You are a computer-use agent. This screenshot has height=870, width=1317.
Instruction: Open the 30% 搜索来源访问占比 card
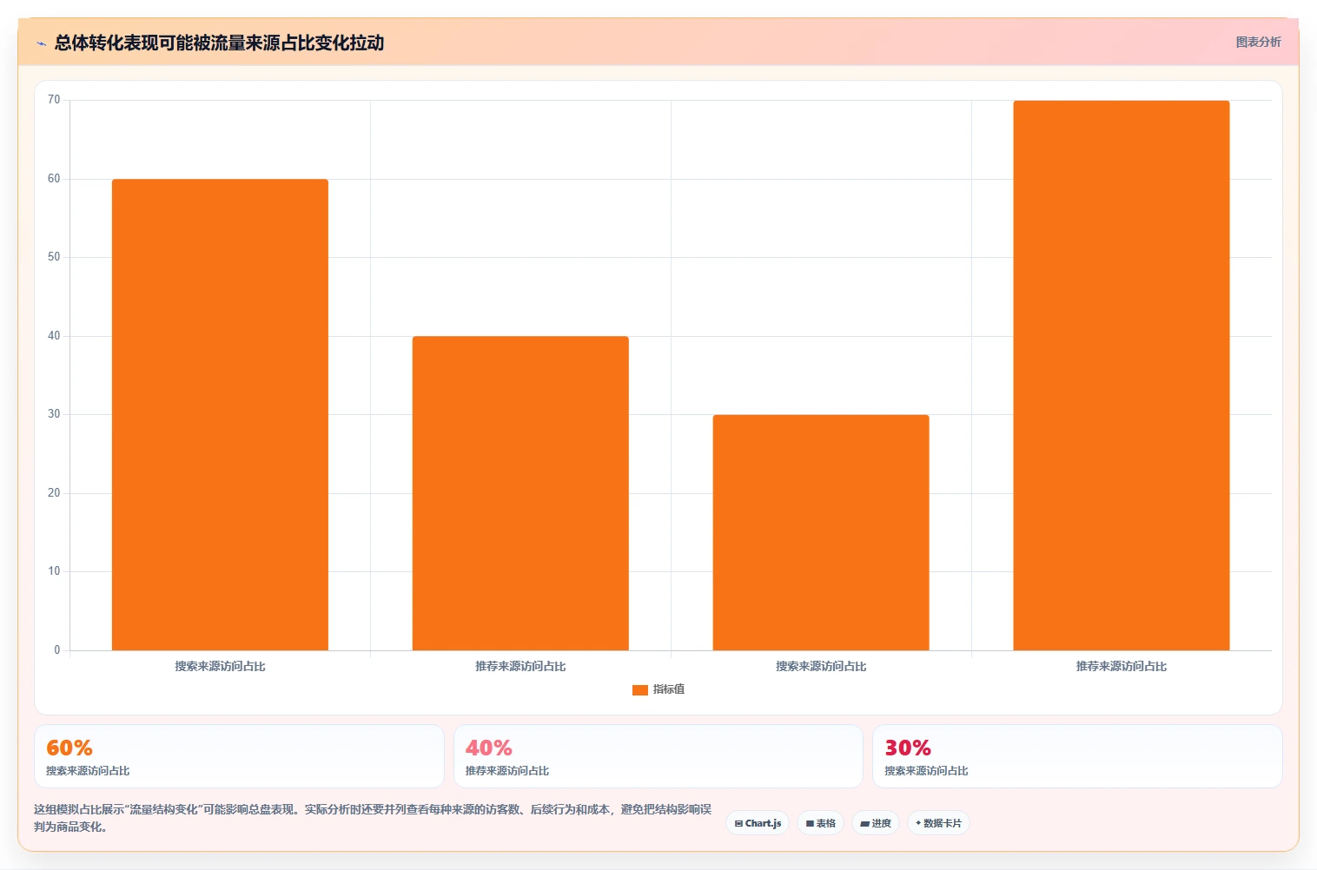[1077, 756]
